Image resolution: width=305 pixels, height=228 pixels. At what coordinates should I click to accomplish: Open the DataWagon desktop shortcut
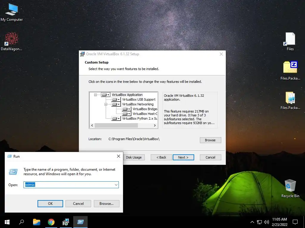pyautogui.click(x=12, y=41)
